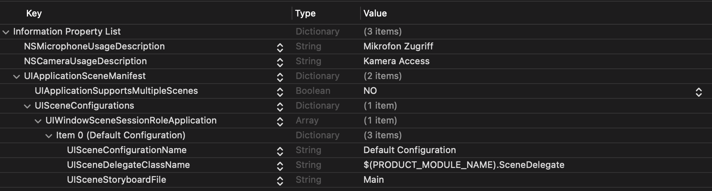
Task: Open key stepper for NSMicrophoneUsageDescription
Action: [x=280, y=47]
